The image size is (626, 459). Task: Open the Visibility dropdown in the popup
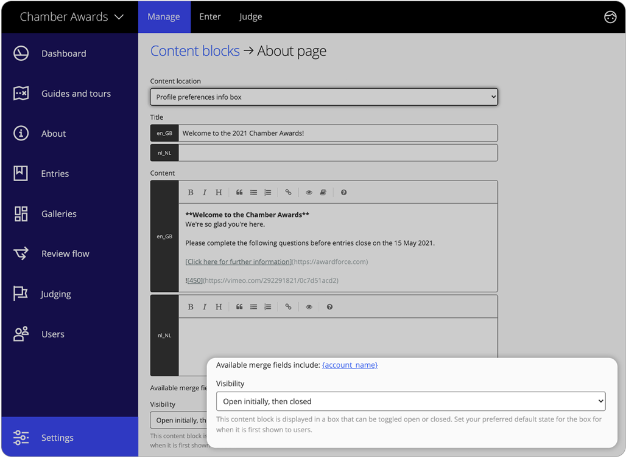(x=410, y=401)
